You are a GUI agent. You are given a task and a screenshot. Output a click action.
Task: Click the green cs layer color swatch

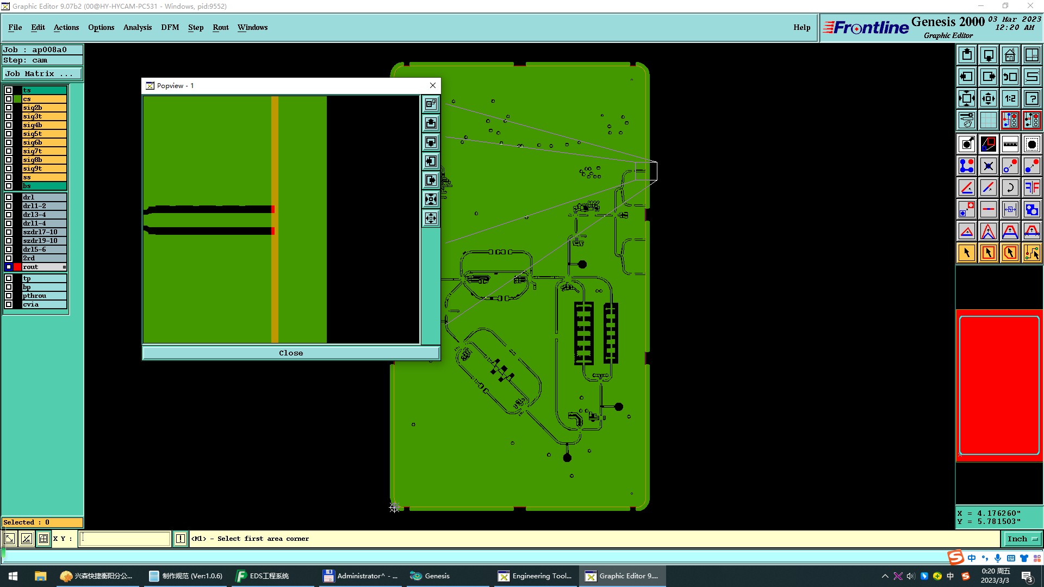point(17,99)
